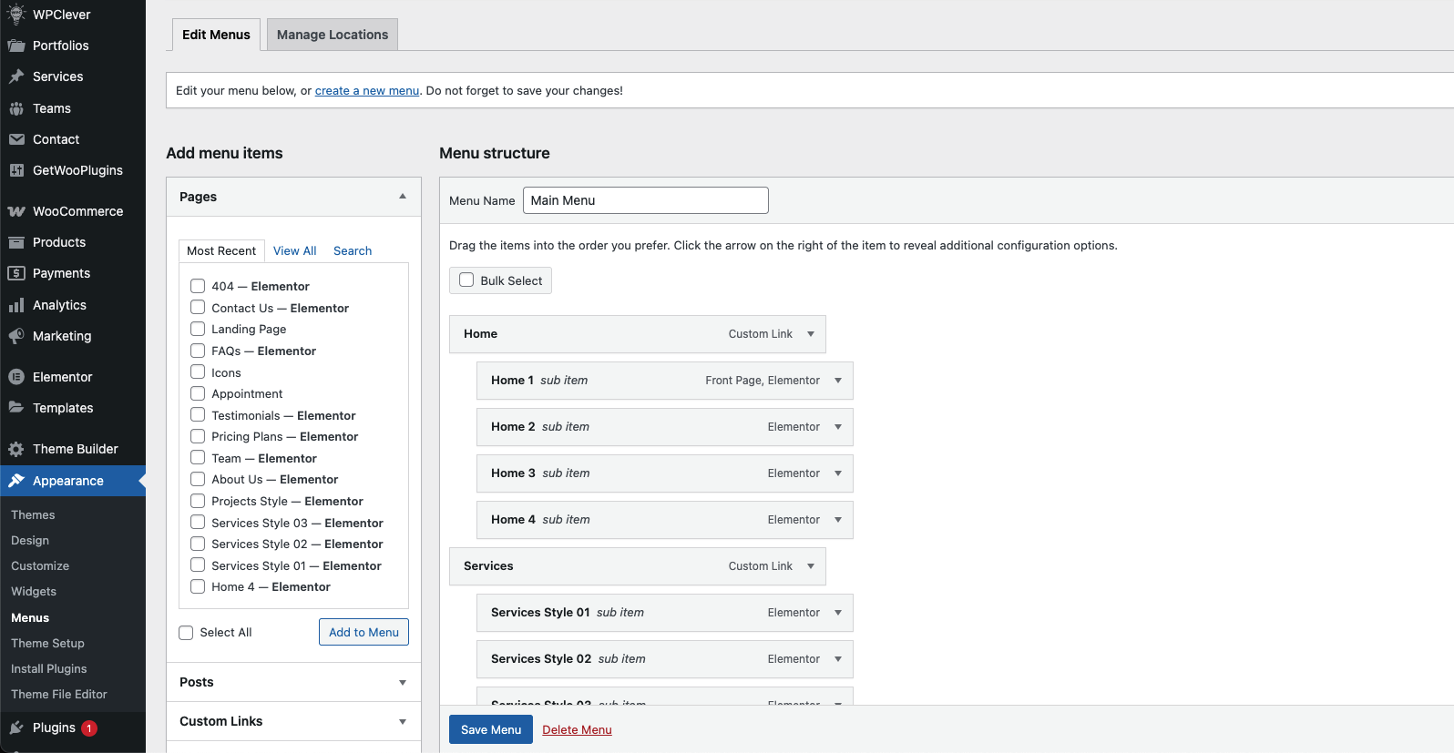Expand the Home 1 sub item arrow
This screenshot has width=1454, height=753.
(838, 381)
